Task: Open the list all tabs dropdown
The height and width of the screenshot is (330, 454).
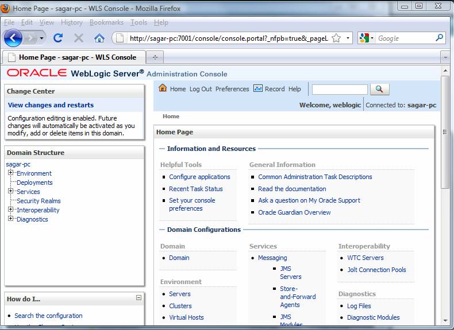Action: (x=445, y=57)
